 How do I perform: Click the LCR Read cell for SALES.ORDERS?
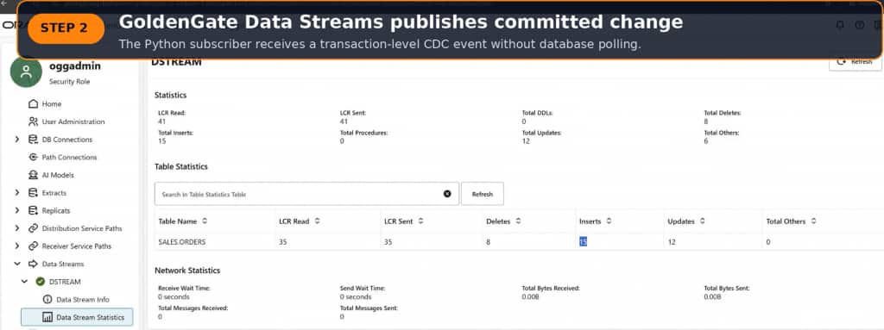click(x=282, y=242)
